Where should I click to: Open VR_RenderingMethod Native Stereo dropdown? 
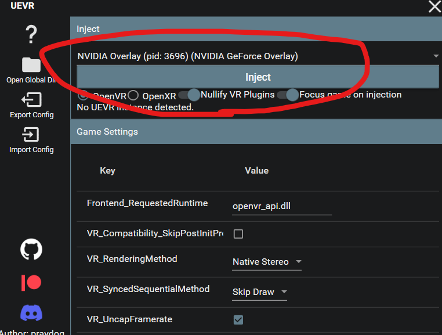tap(267, 262)
